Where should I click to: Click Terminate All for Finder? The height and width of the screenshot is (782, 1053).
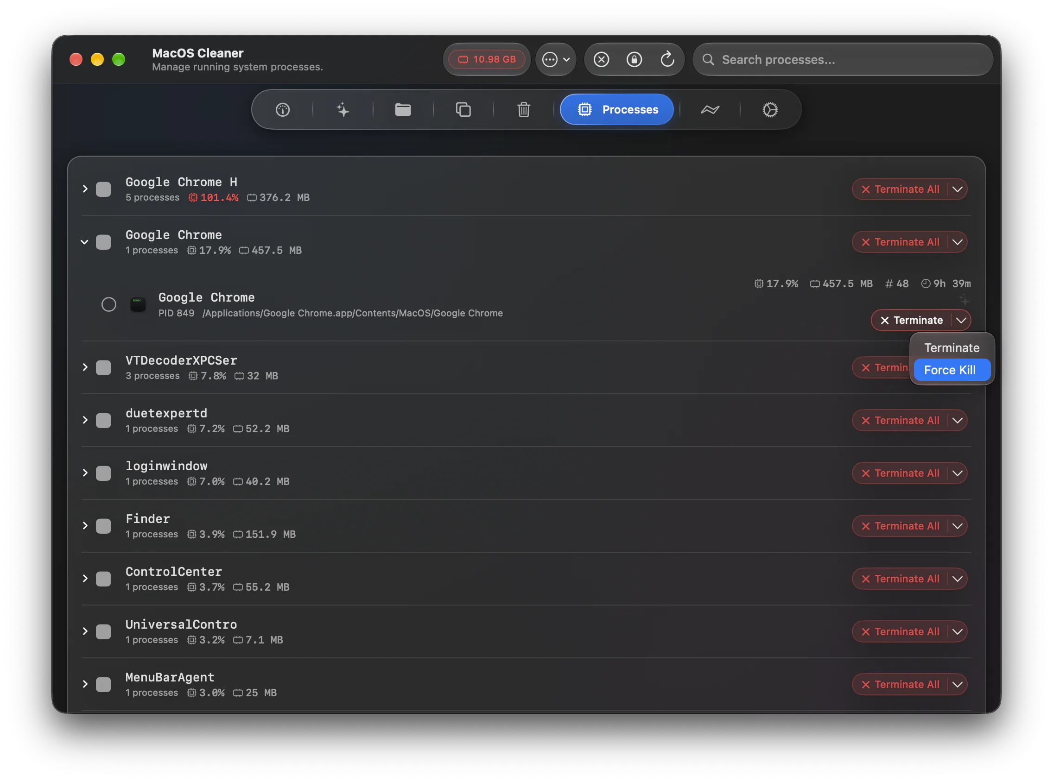pos(900,526)
